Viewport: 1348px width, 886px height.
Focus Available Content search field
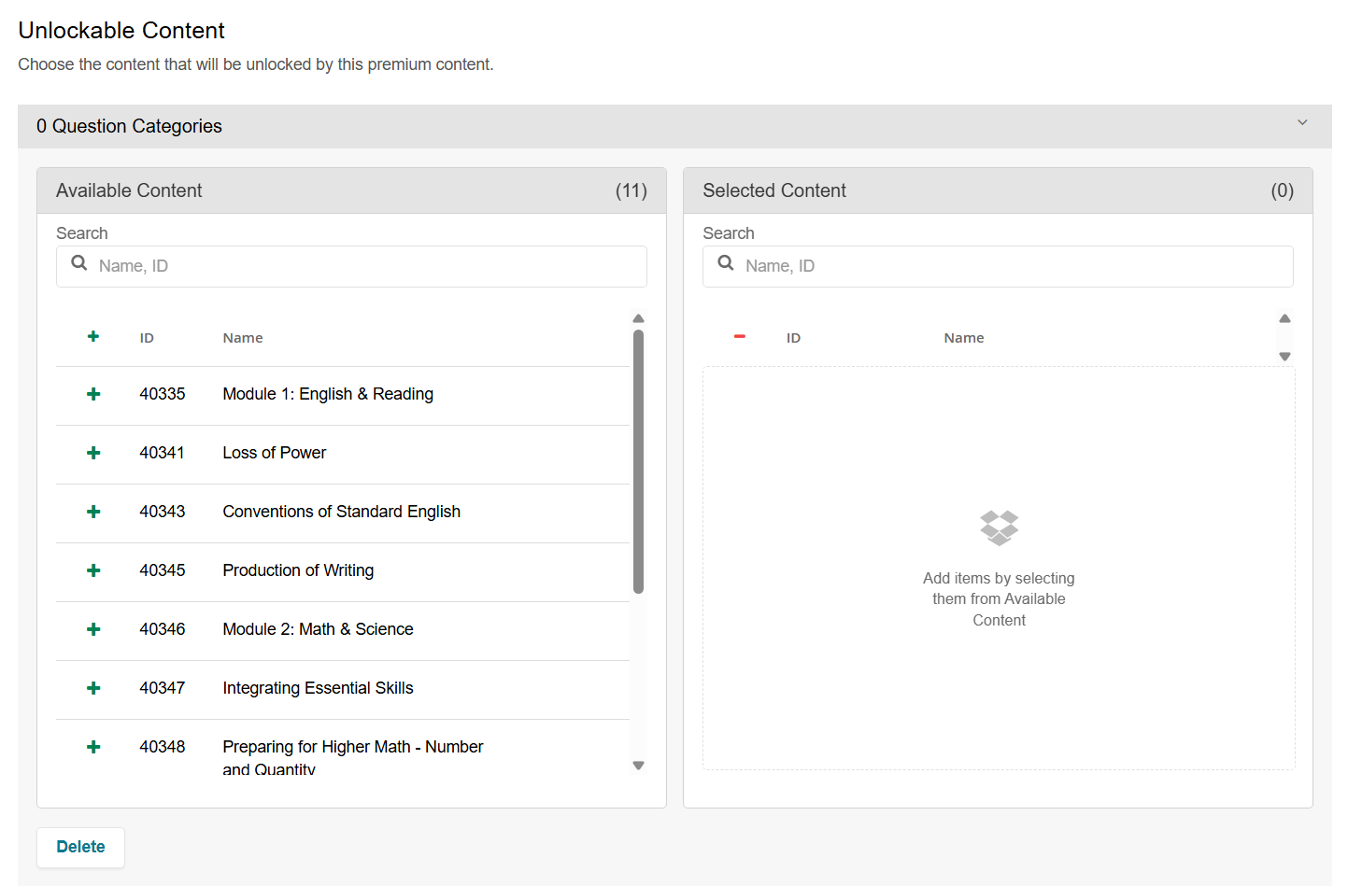pyautogui.click(x=364, y=266)
